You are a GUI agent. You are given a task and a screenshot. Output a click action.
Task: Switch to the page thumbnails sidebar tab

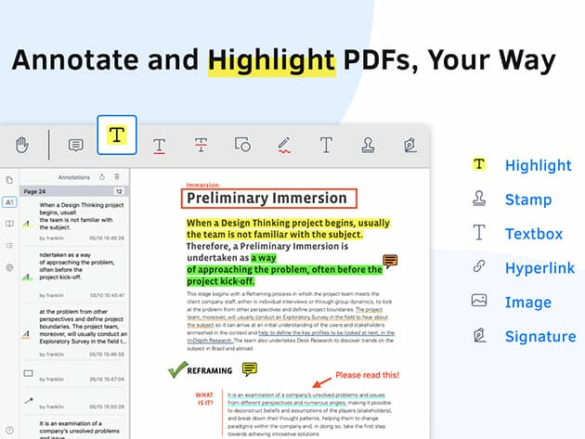pyautogui.click(x=9, y=179)
